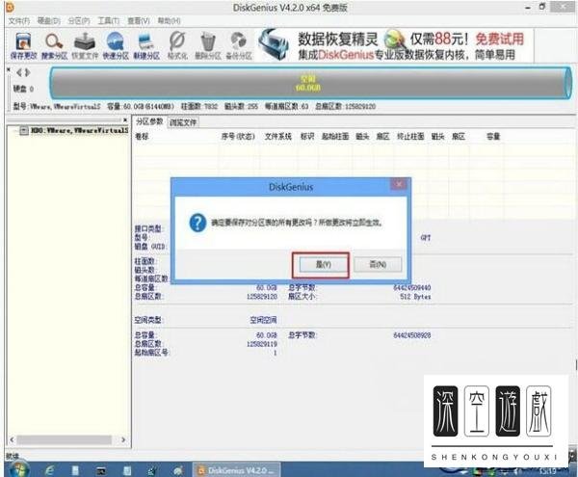The width and height of the screenshot is (578, 477).
Task: Click the Quick Partition (快速分区) toolbar icon
Action: pos(116,46)
